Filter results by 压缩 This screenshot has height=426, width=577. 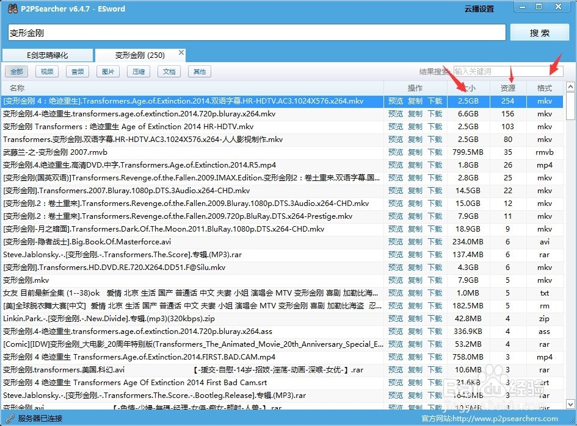[139, 72]
